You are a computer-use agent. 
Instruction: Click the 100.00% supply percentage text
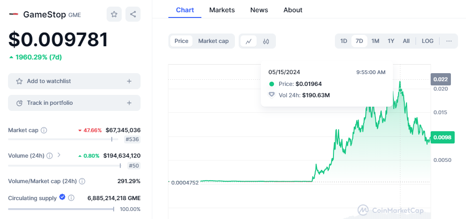(130, 209)
